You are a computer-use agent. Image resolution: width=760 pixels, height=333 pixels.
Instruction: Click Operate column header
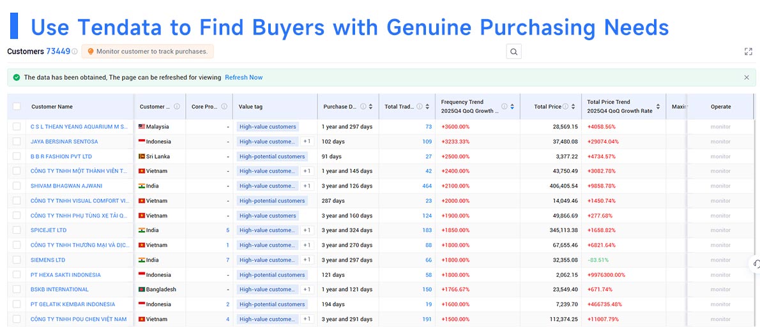point(720,107)
